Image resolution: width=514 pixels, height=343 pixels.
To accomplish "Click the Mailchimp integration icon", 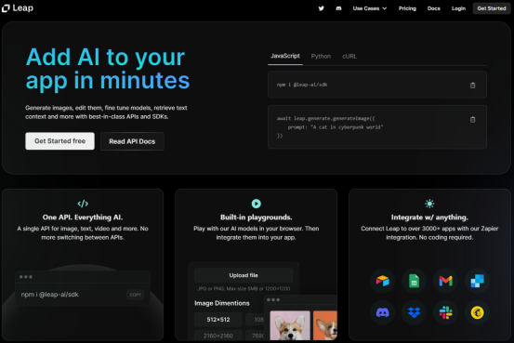I will (x=477, y=312).
